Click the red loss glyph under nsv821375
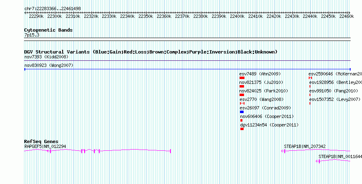The image size is (362, 184). click(x=242, y=86)
